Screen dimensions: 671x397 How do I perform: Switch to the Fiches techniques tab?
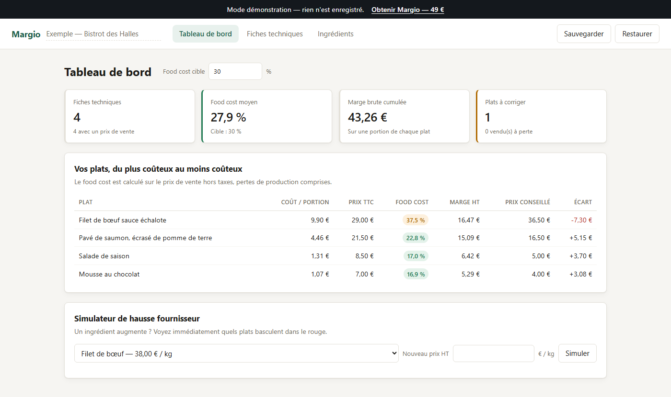pos(275,34)
